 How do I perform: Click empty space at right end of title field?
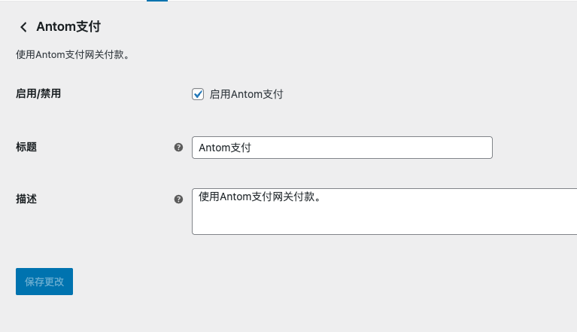click(x=451, y=148)
